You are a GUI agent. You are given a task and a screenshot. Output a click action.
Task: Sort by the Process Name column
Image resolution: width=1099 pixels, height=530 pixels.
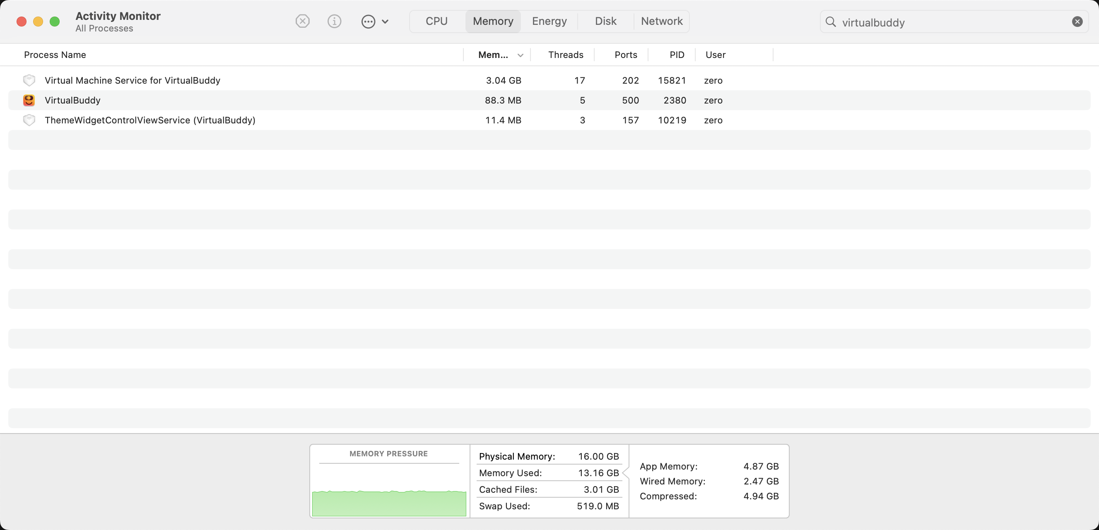tap(55, 55)
